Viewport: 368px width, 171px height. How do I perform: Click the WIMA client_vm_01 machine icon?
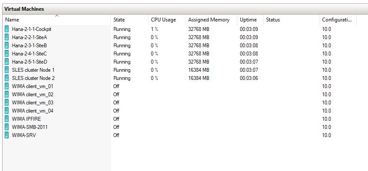pos(7,86)
